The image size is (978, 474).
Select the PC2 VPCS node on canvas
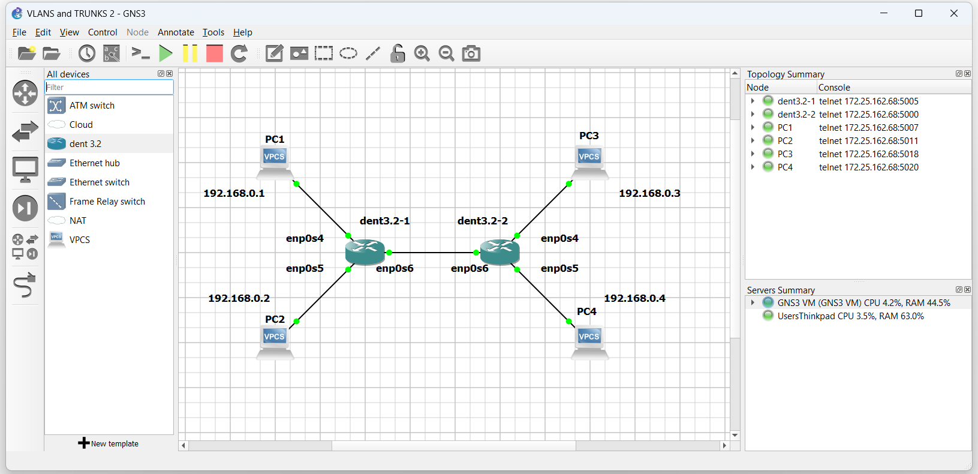click(275, 343)
